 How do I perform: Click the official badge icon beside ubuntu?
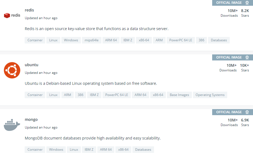tap(248, 57)
